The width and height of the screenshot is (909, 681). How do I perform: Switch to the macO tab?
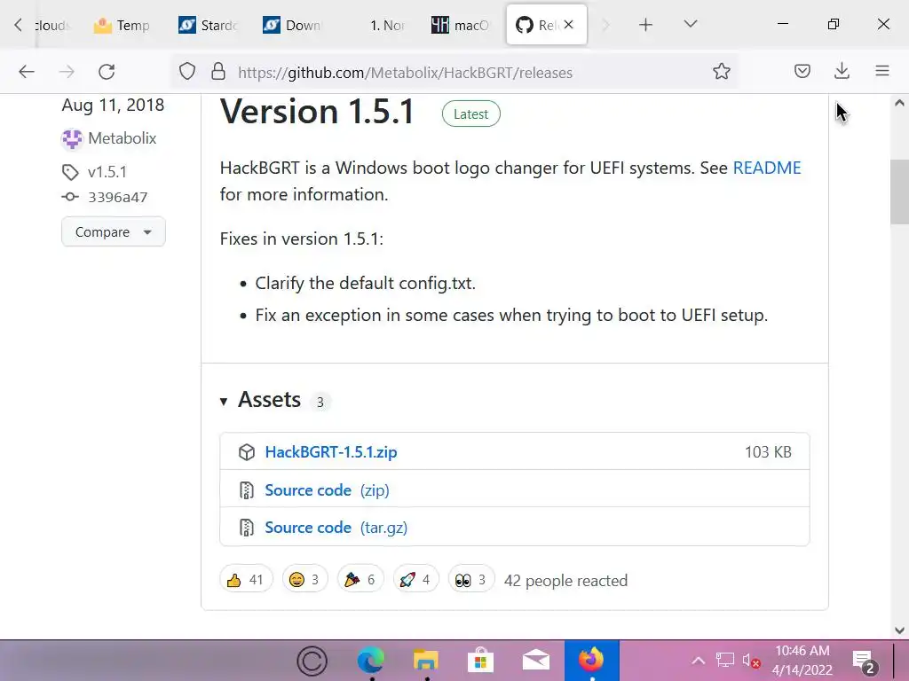tap(461, 25)
